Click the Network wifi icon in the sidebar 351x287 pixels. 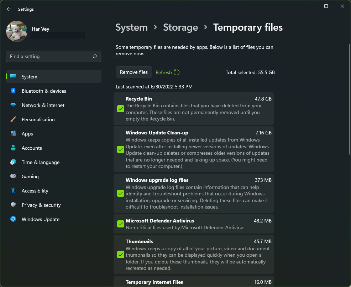(x=13, y=105)
